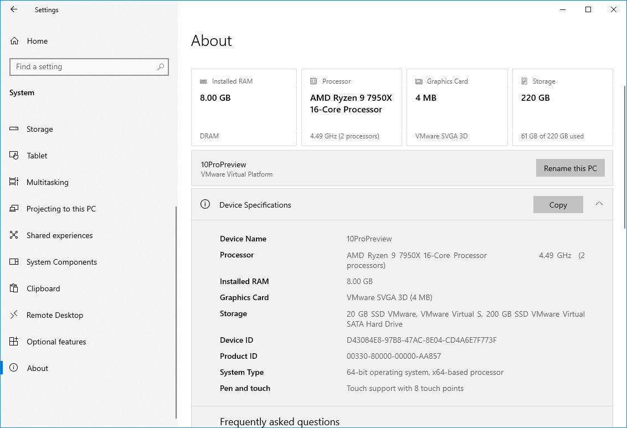Select the Multitasking icon in sidebar
The height and width of the screenshot is (428, 627).
click(x=14, y=182)
